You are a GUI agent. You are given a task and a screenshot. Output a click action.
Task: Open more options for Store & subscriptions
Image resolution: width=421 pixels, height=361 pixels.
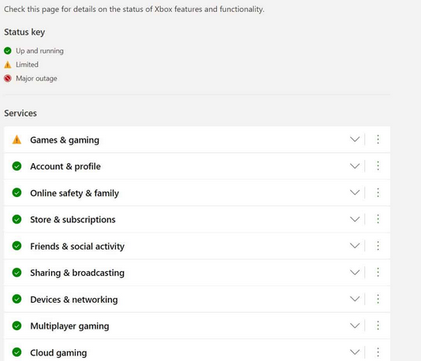point(378,219)
